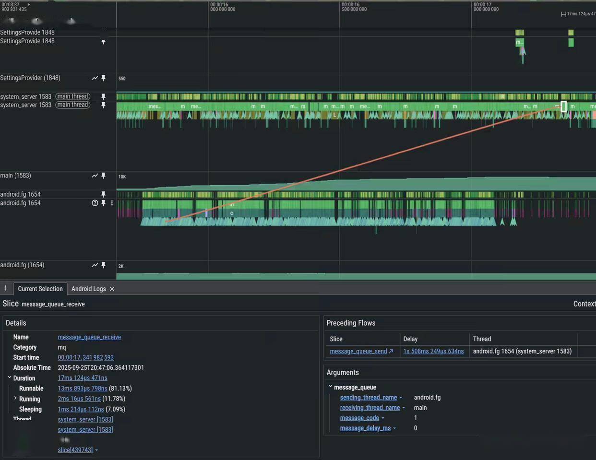Open the slice[439743] dropdown arrow
The width and height of the screenshot is (596, 460).
pyautogui.click(x=96, y=450)
